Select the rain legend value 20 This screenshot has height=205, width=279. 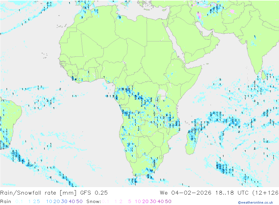point(57,201)
